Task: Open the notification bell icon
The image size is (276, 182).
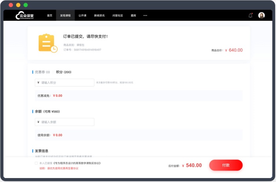Action: (250, 15)
